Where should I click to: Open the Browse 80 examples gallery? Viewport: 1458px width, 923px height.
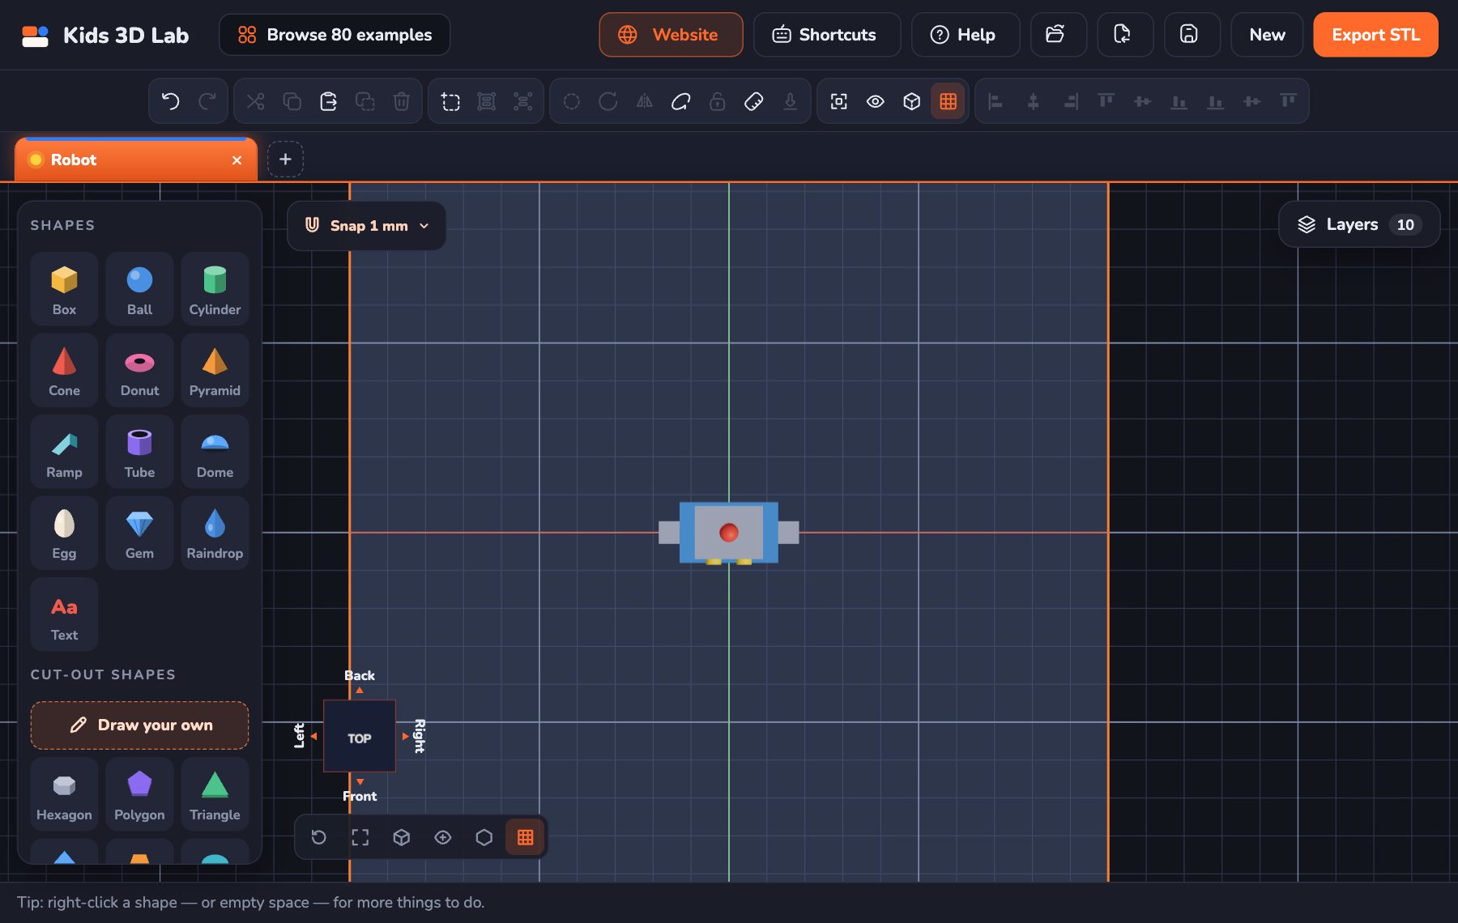click(x=335, y=35)
